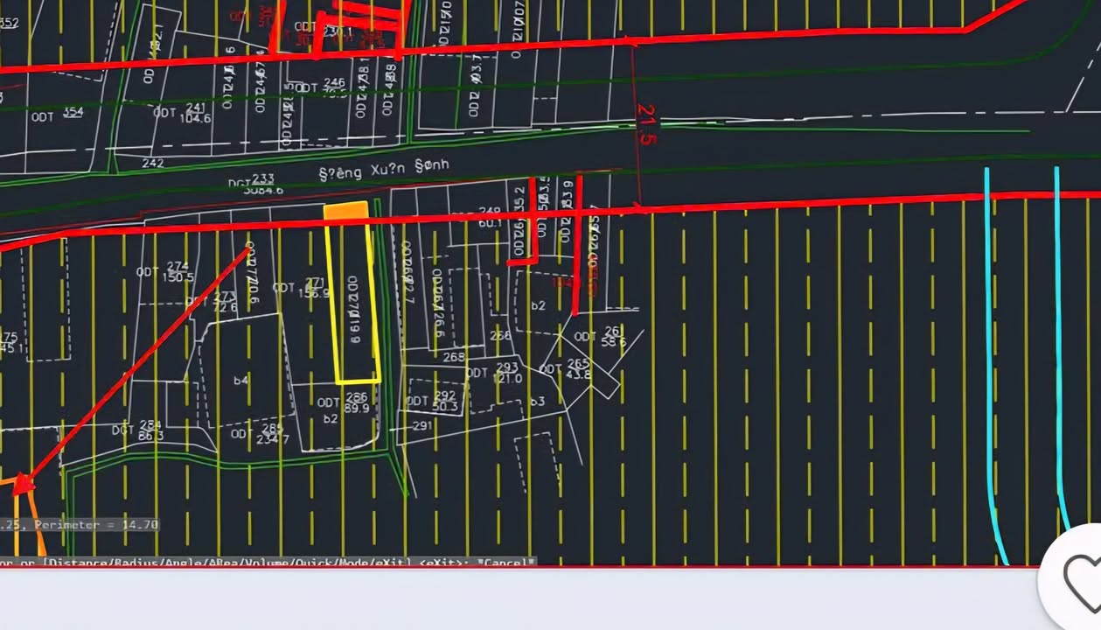The height and width of the screenshot is (630, 1101).
Task: Click the red 21.5 dimension label
Action: point(646,124)
